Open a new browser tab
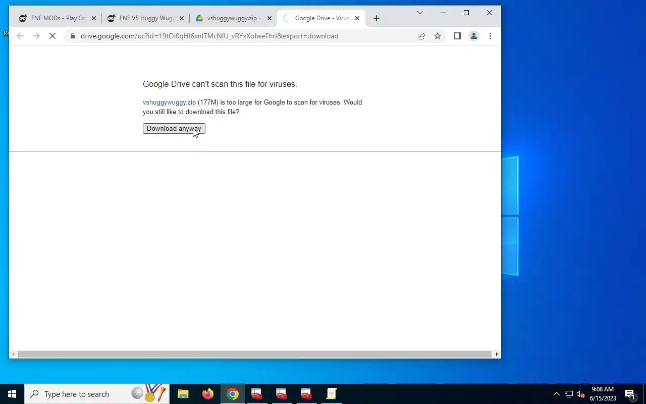 pos(376,18)
